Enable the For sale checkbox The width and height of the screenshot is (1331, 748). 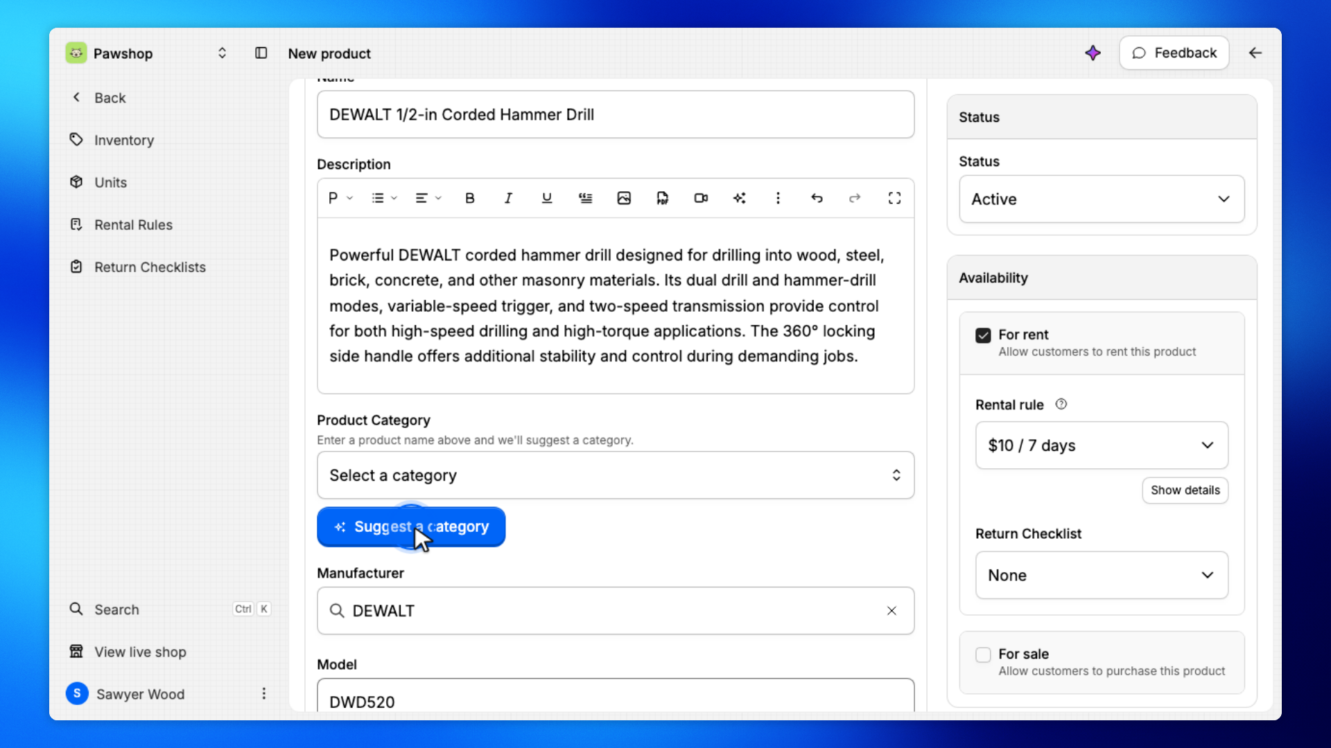point(983,655)
